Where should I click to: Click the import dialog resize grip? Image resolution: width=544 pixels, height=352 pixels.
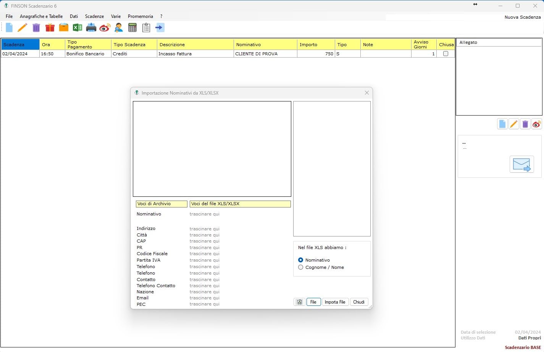[370, 307]
